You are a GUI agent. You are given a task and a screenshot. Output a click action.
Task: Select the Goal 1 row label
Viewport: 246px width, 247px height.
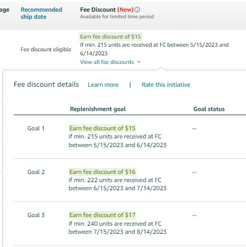coord(36,128)
